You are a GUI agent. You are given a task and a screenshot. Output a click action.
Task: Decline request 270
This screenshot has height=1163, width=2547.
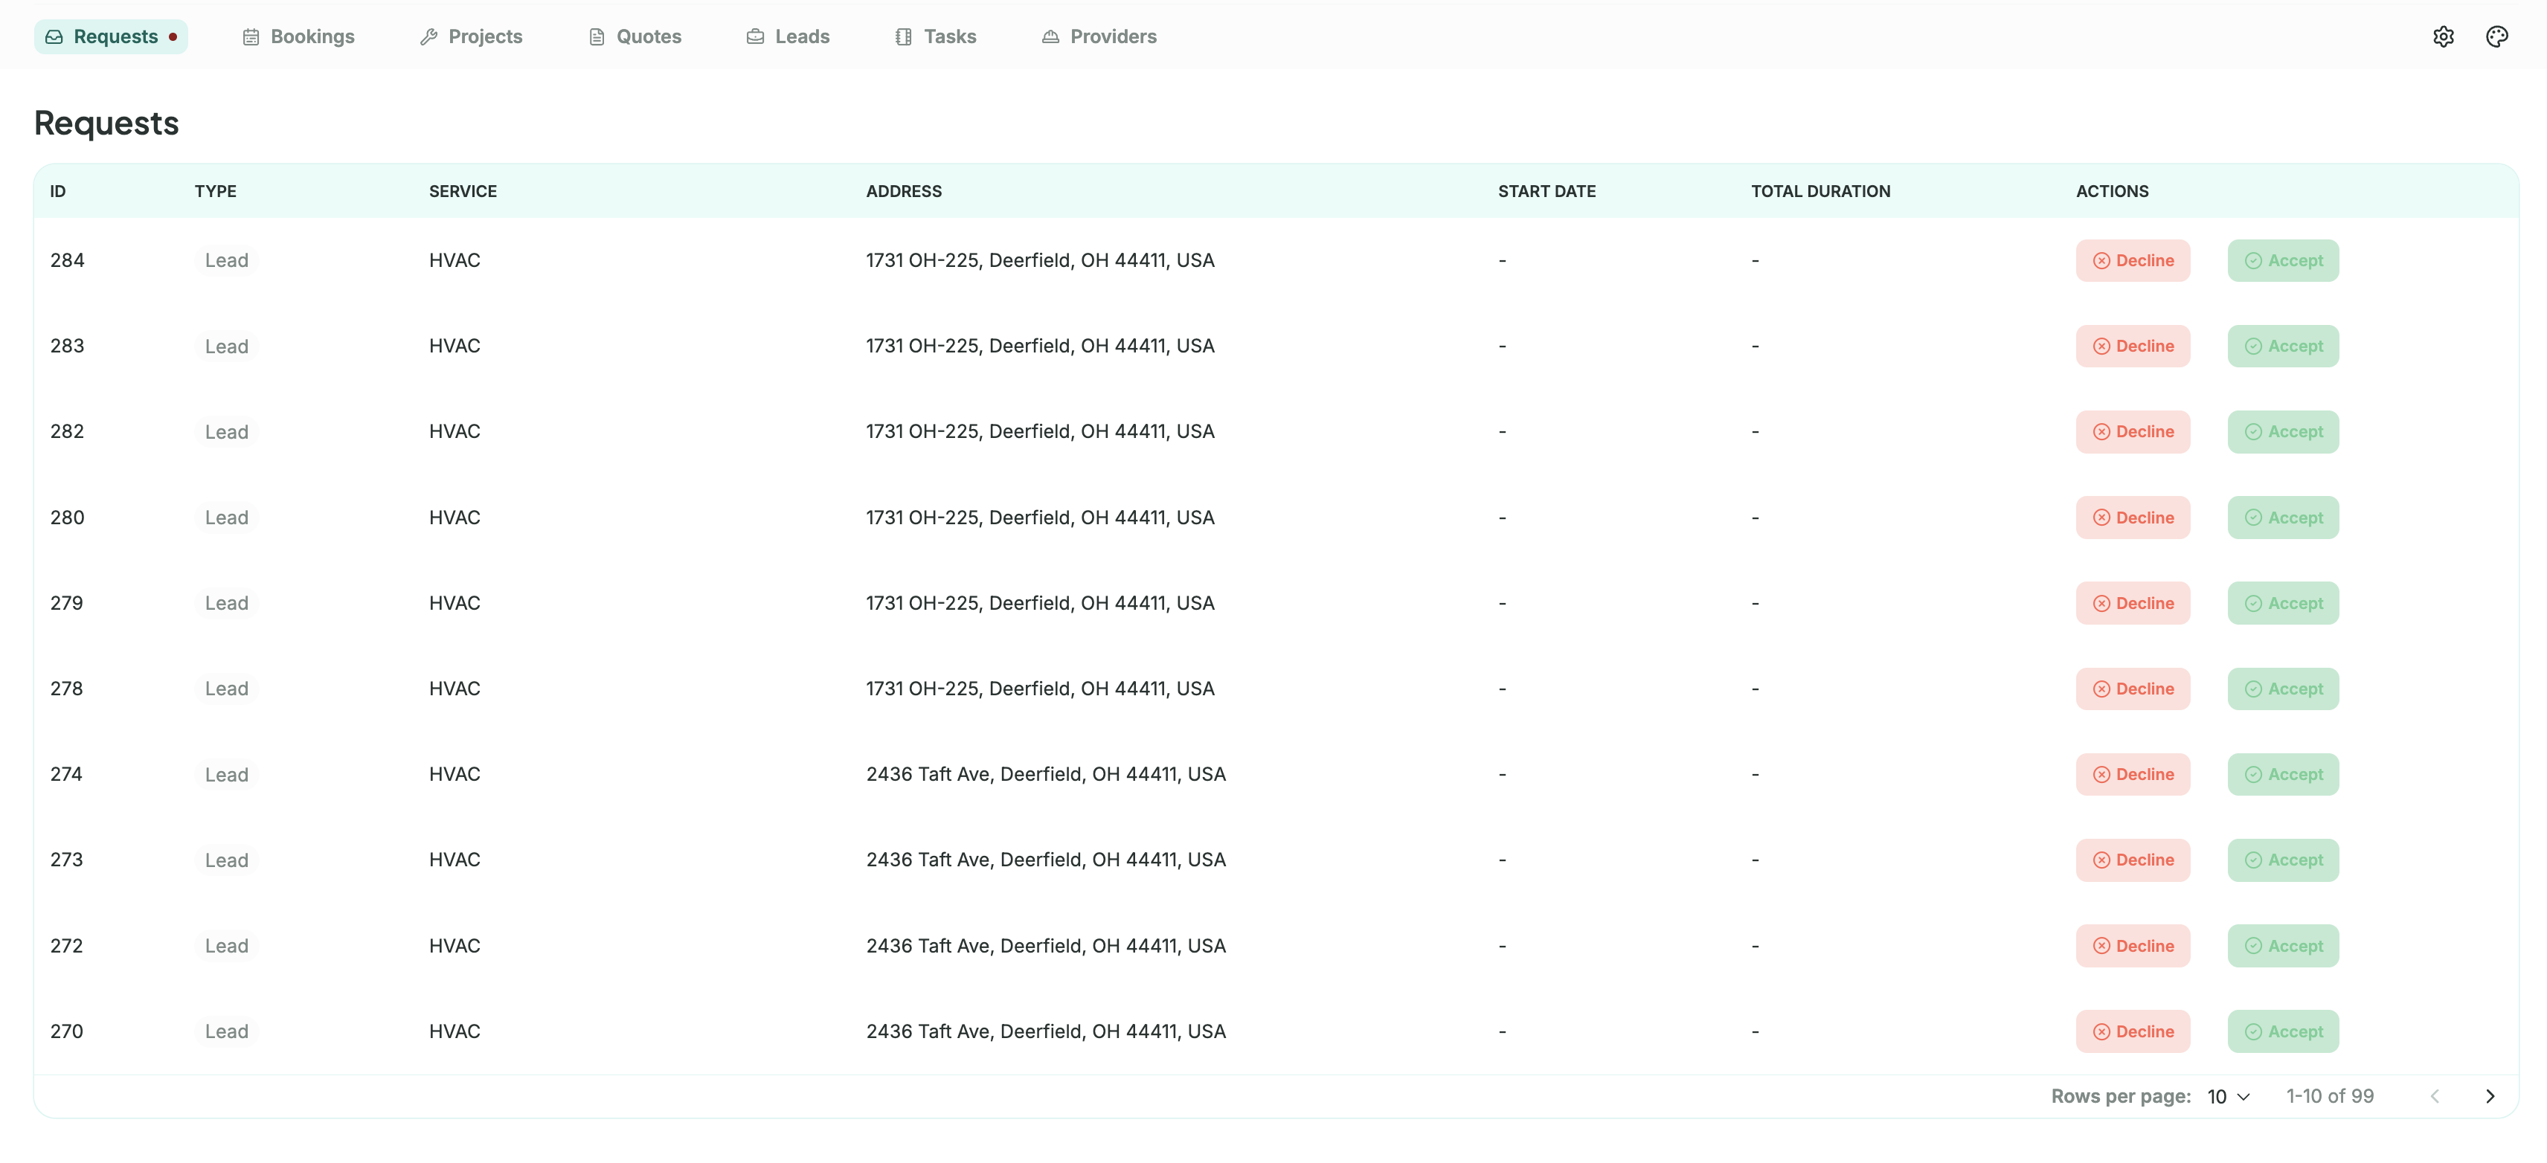tap(2133, 1031)
